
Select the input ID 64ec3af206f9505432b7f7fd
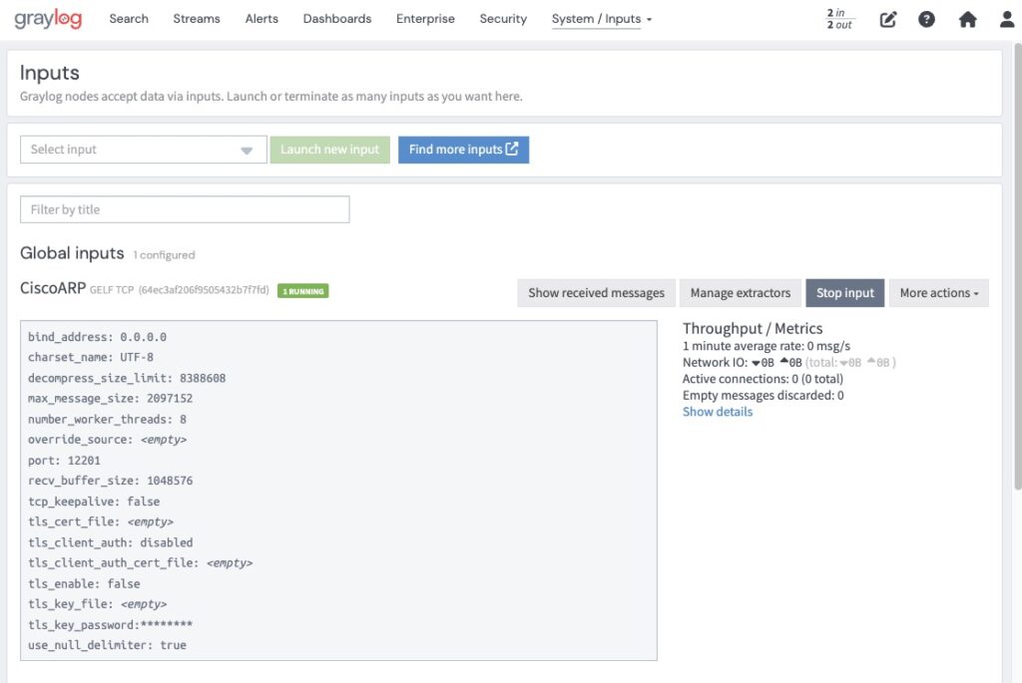(204, 290)
